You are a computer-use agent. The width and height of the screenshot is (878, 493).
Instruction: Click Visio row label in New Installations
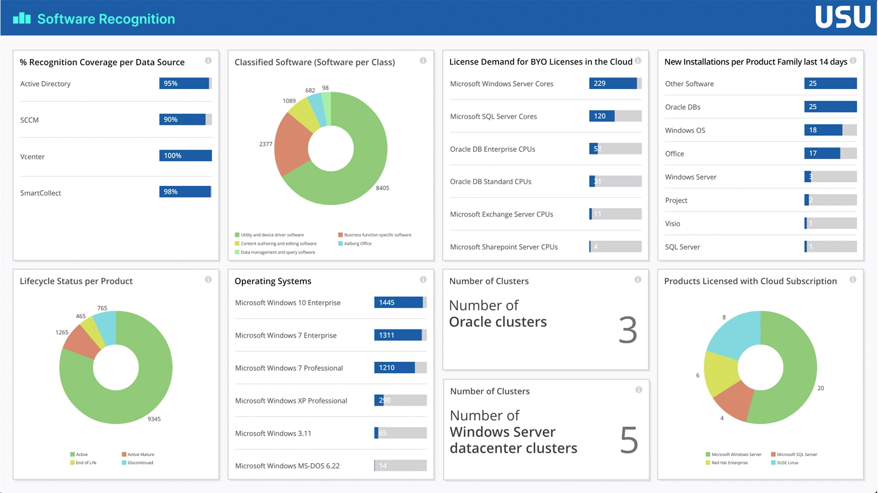pyautogui.click(x=672, y=224)
